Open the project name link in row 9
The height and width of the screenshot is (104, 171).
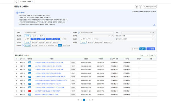(x=47, y=91)
